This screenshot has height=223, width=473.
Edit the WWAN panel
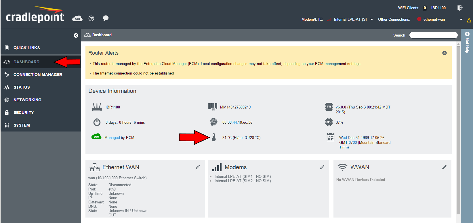[x=444, y=167]
